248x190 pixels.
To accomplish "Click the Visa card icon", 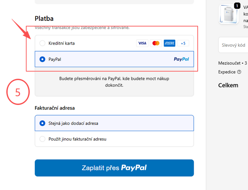I will [142, 43].
